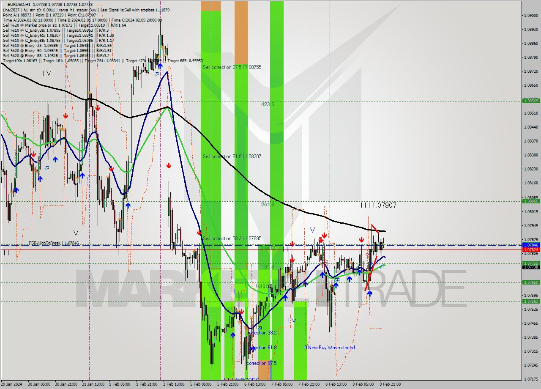Click the 1.08440 price axis value
541x389 pixels.
click(x=531, y=127)
